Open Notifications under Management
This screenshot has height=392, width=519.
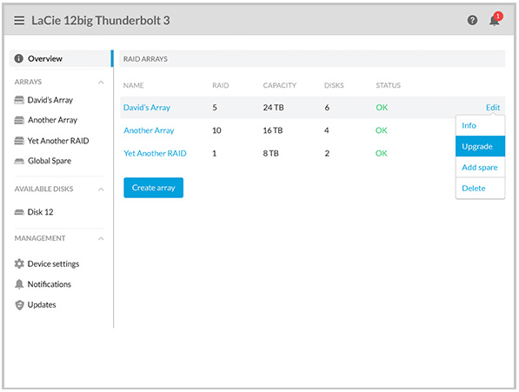coord(49,284)
